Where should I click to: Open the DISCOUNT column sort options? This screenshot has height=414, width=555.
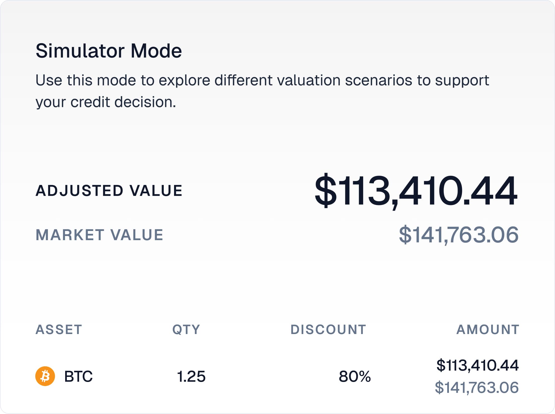click(x=328, y=330)
